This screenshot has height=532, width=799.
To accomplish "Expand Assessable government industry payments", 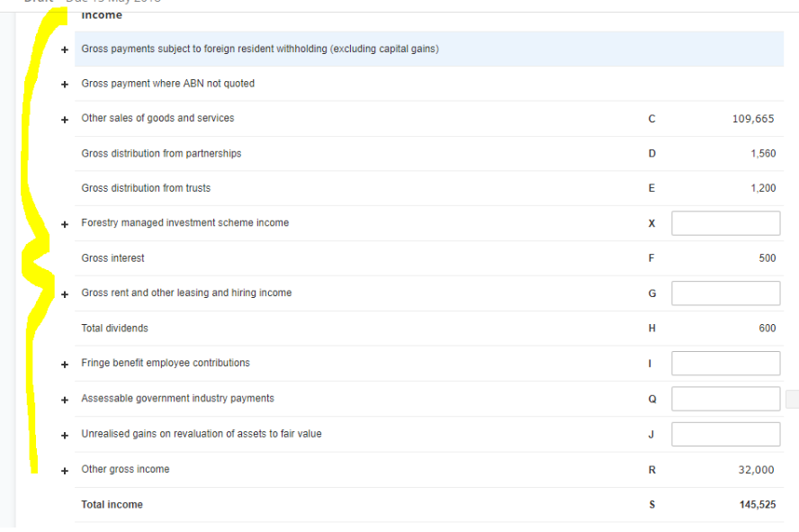I will [x=65, y=400].
